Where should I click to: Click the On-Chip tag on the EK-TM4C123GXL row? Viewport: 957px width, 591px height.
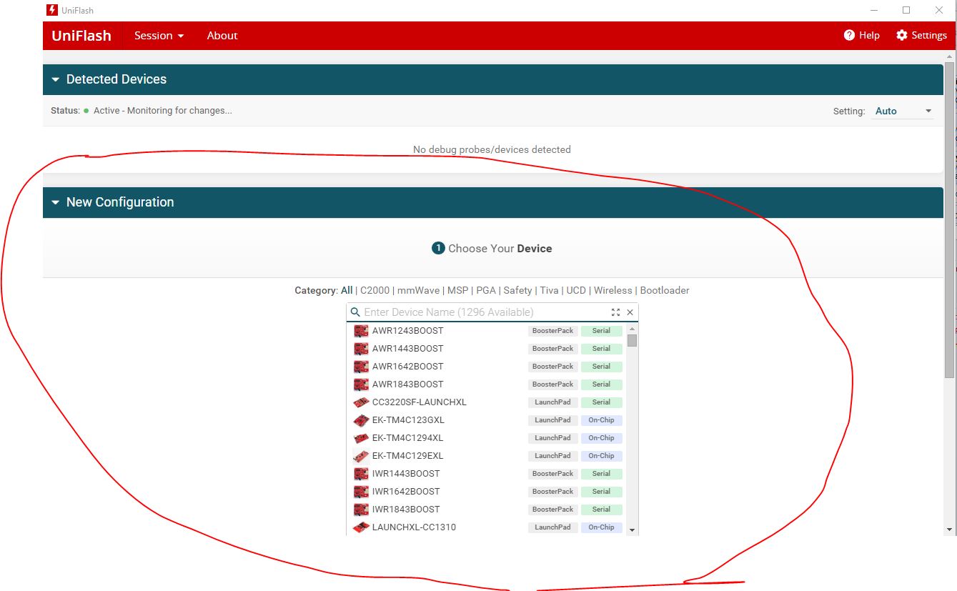(601, 420)
